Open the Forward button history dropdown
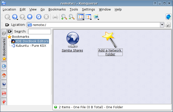Image resolution: width=173 pixels, height=112 pixels. tap(17, 19)
